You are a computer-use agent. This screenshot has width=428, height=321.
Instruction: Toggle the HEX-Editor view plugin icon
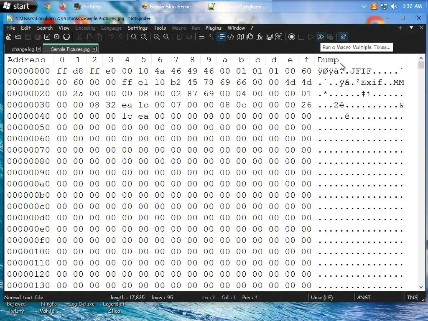pos(343,37)
